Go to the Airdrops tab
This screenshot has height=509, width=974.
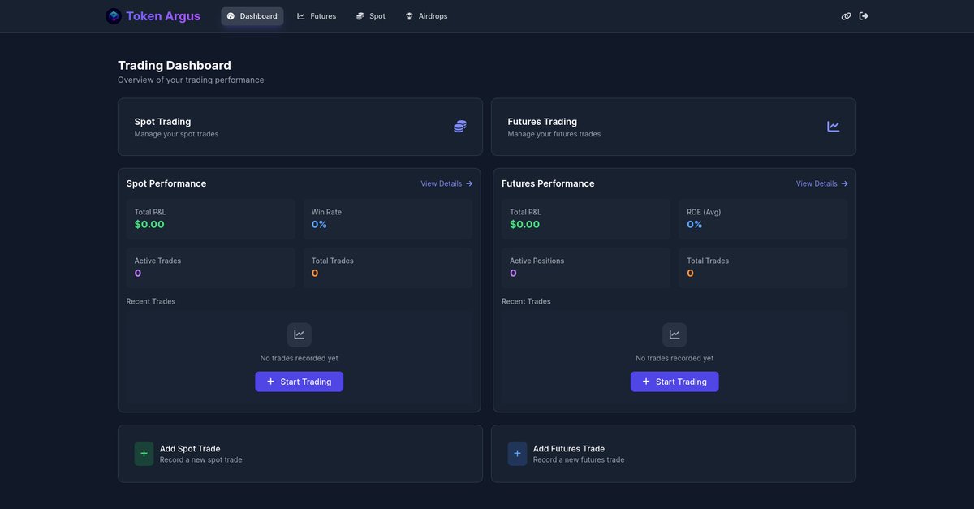click(427, 16)
